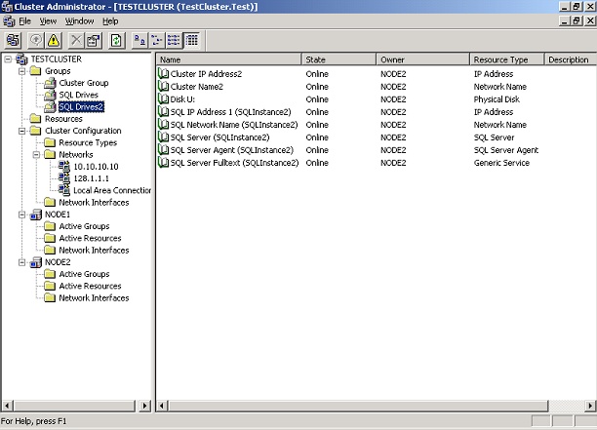
Task: Click the tree pane left scroll arrow
Action: coord(7,406)
